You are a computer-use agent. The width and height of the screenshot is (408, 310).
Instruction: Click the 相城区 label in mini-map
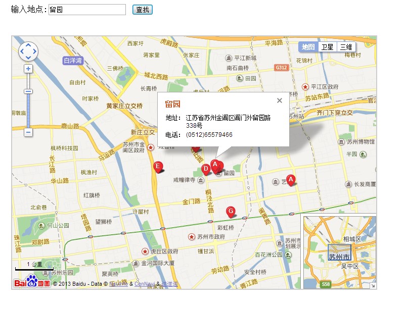352,239
